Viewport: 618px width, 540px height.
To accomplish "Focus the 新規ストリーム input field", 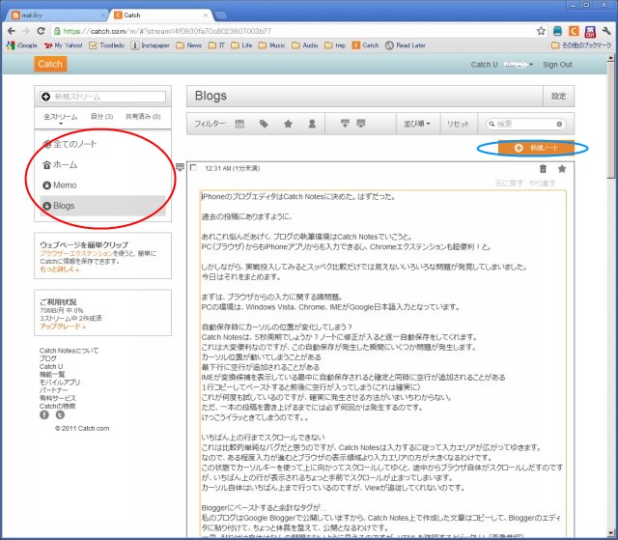I will coord(103,97).
